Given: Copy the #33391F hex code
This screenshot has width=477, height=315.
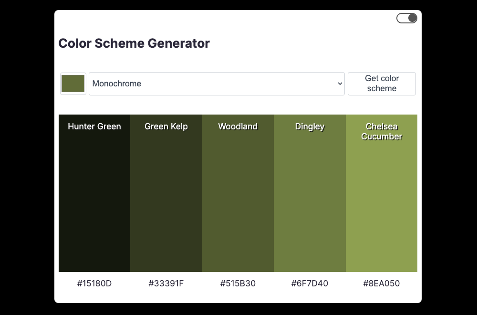Looking at the screenshot, I should 166,283.
